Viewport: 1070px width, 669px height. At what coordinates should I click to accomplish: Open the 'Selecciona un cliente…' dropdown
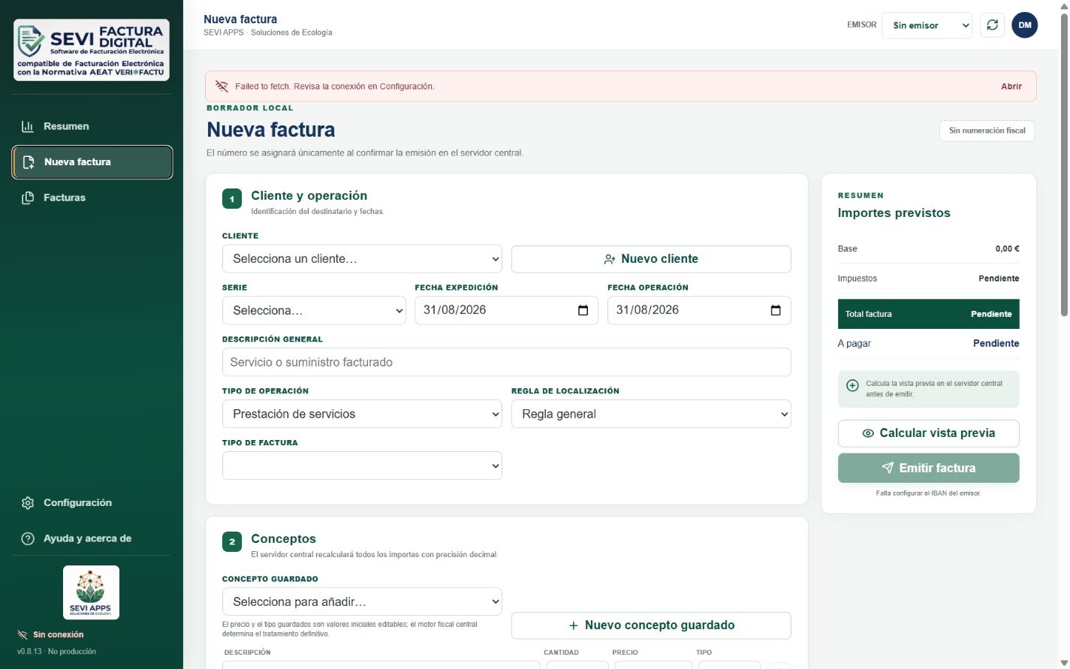pos(362,259)
